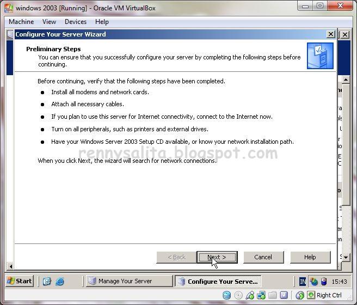Image resolution: width=357 pixels, height=305 pixels.
Task: Click the Next button in the wizard
Action: pyautogui.click(x=217, y=257)
